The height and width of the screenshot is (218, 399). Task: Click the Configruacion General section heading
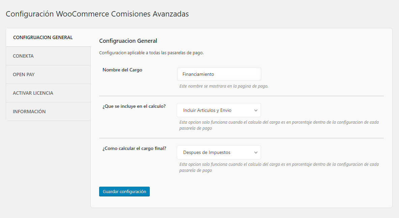128,41
